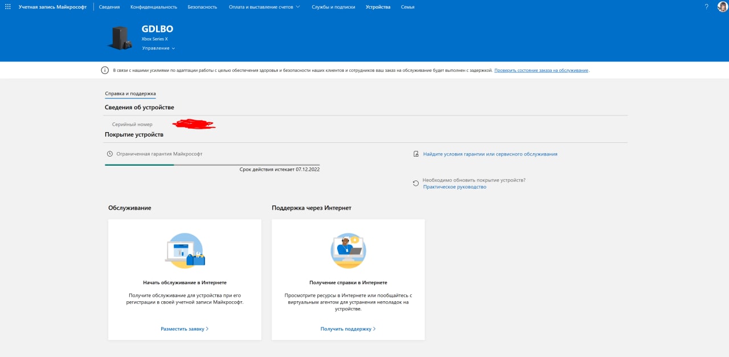The image size is (729, 357).
Task: Click Начать обслуживание в Интернете heading
Action: coord(185,282)
